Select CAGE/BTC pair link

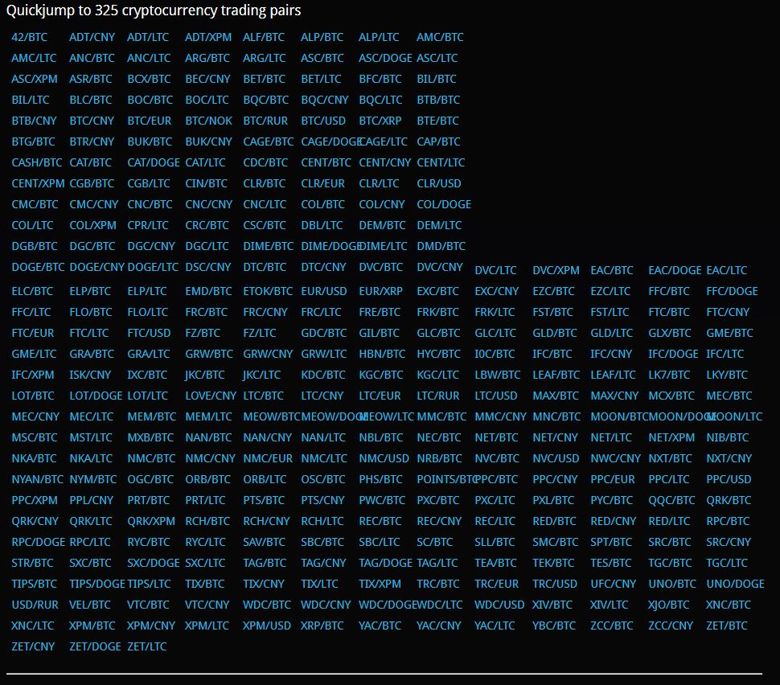point(268,142)
